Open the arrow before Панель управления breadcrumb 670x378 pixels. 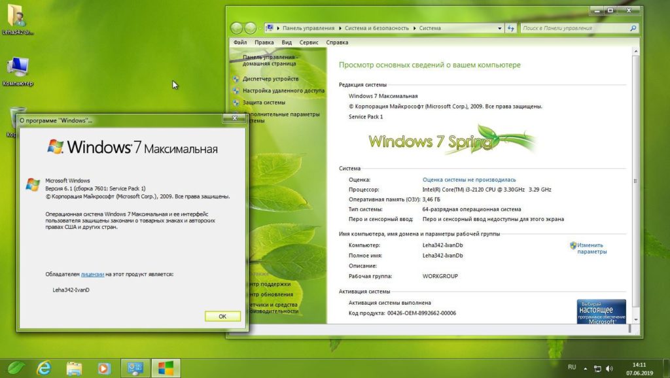click(x=278, y=28)
